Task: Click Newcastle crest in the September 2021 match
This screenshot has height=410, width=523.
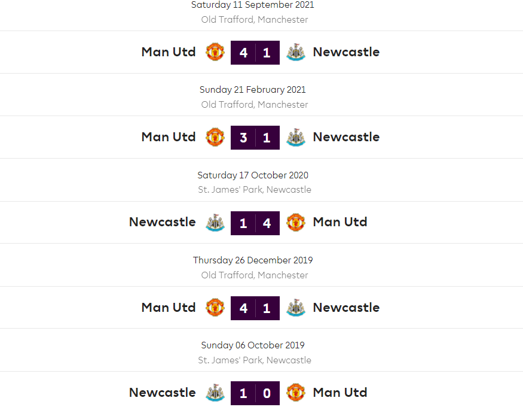Action: pyautogui.click(x=296, y=52)
